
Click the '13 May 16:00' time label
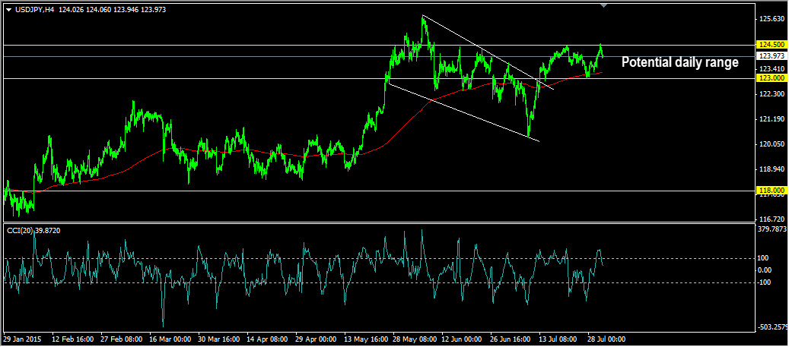coord(364,339)
